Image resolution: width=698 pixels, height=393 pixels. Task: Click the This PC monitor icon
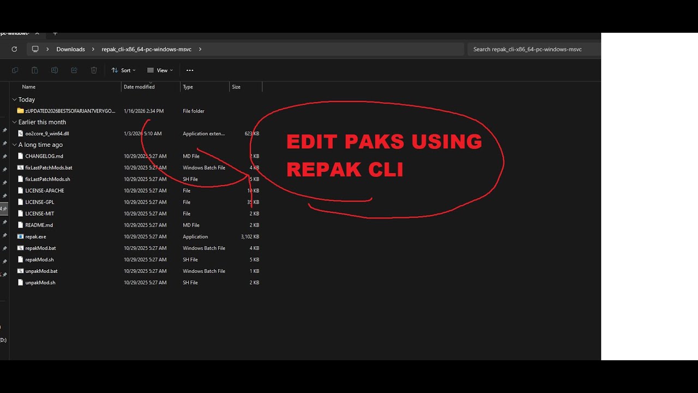click(35, 49)
